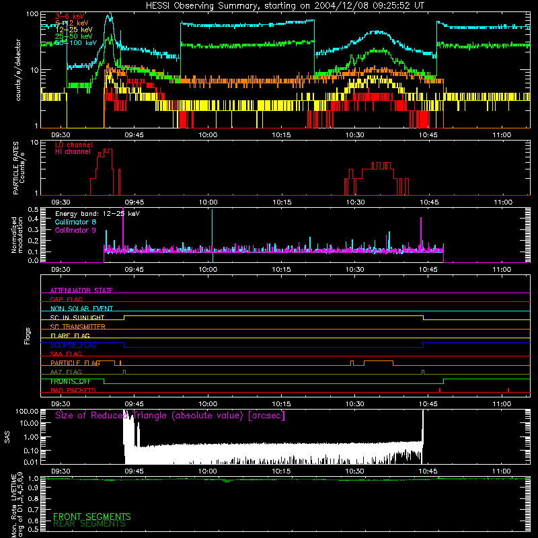This screenshot has width=538, height=538.
Task: Click the 11:00 tick label under the SAS plot
Action: point(502,471)
